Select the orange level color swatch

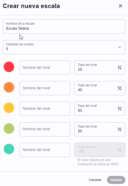9,87
